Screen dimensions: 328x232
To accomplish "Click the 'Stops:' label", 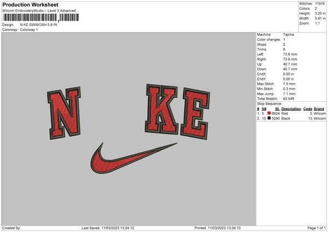I will [x=262, y=45].
